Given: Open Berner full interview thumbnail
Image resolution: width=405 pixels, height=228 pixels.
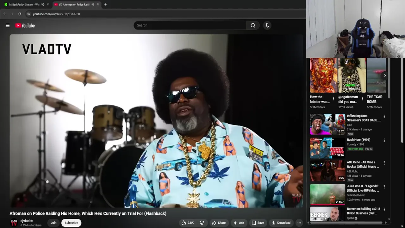Looking at the screenshot, I should [x=327, y=214].
